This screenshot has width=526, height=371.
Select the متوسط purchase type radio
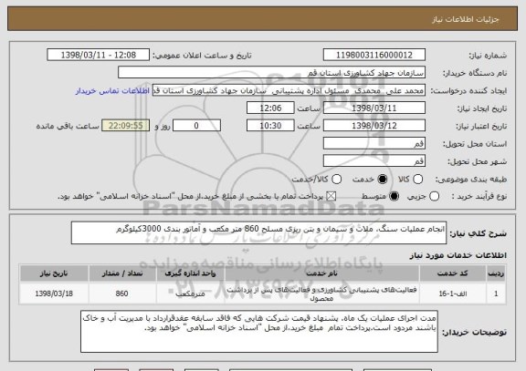click(x=394, y=197)
